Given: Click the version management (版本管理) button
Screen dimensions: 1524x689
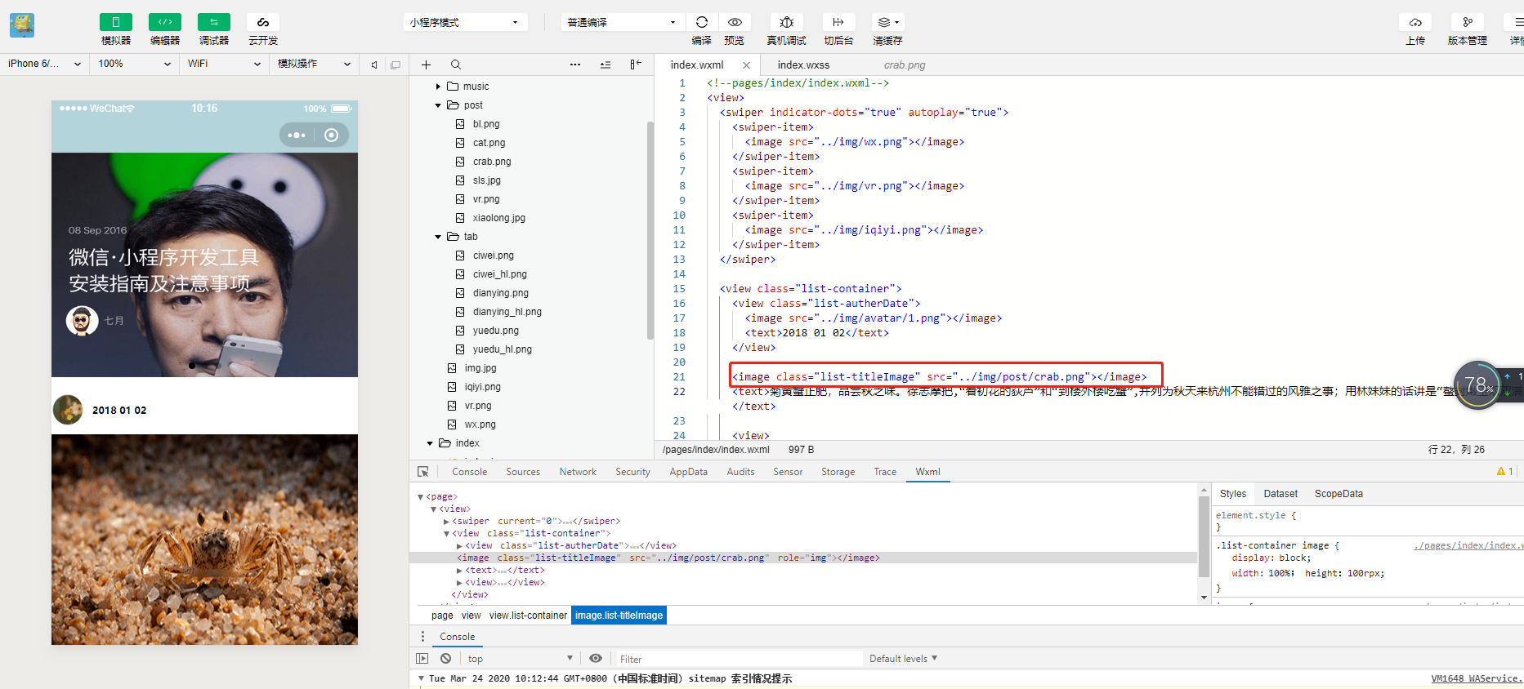Looking at the screenshot, I should pyautogui.click(x=1467, y=22).
